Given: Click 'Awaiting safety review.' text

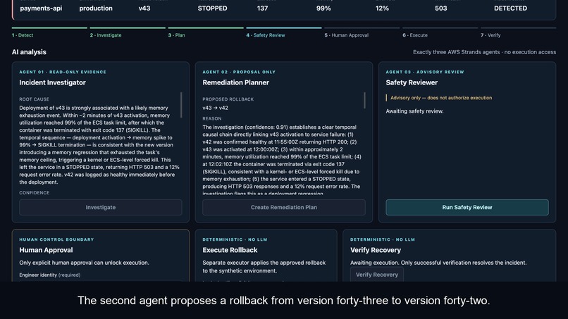Looking at the screenshot, I should (414, 111).
